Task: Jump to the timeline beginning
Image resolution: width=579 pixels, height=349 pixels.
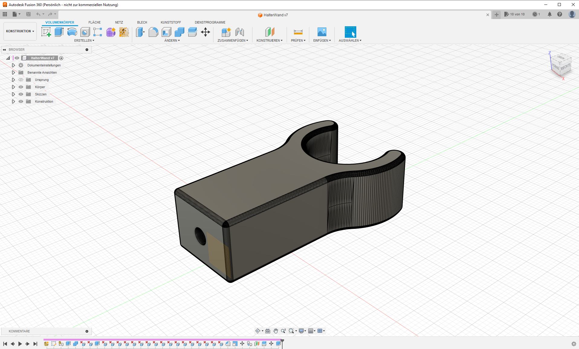Action: (x=5, y=344)
